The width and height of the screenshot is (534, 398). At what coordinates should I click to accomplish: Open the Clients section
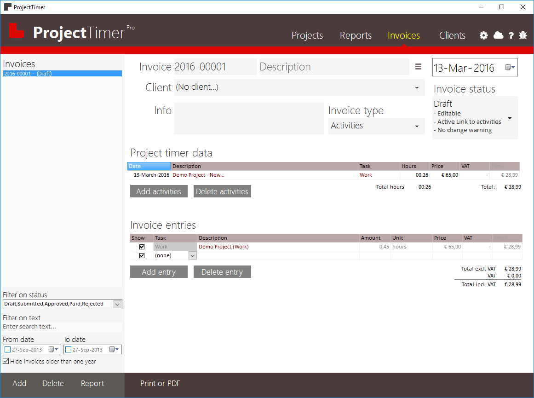pos(452,35)
